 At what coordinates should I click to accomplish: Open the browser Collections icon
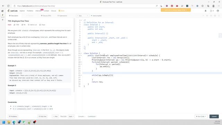208,6
